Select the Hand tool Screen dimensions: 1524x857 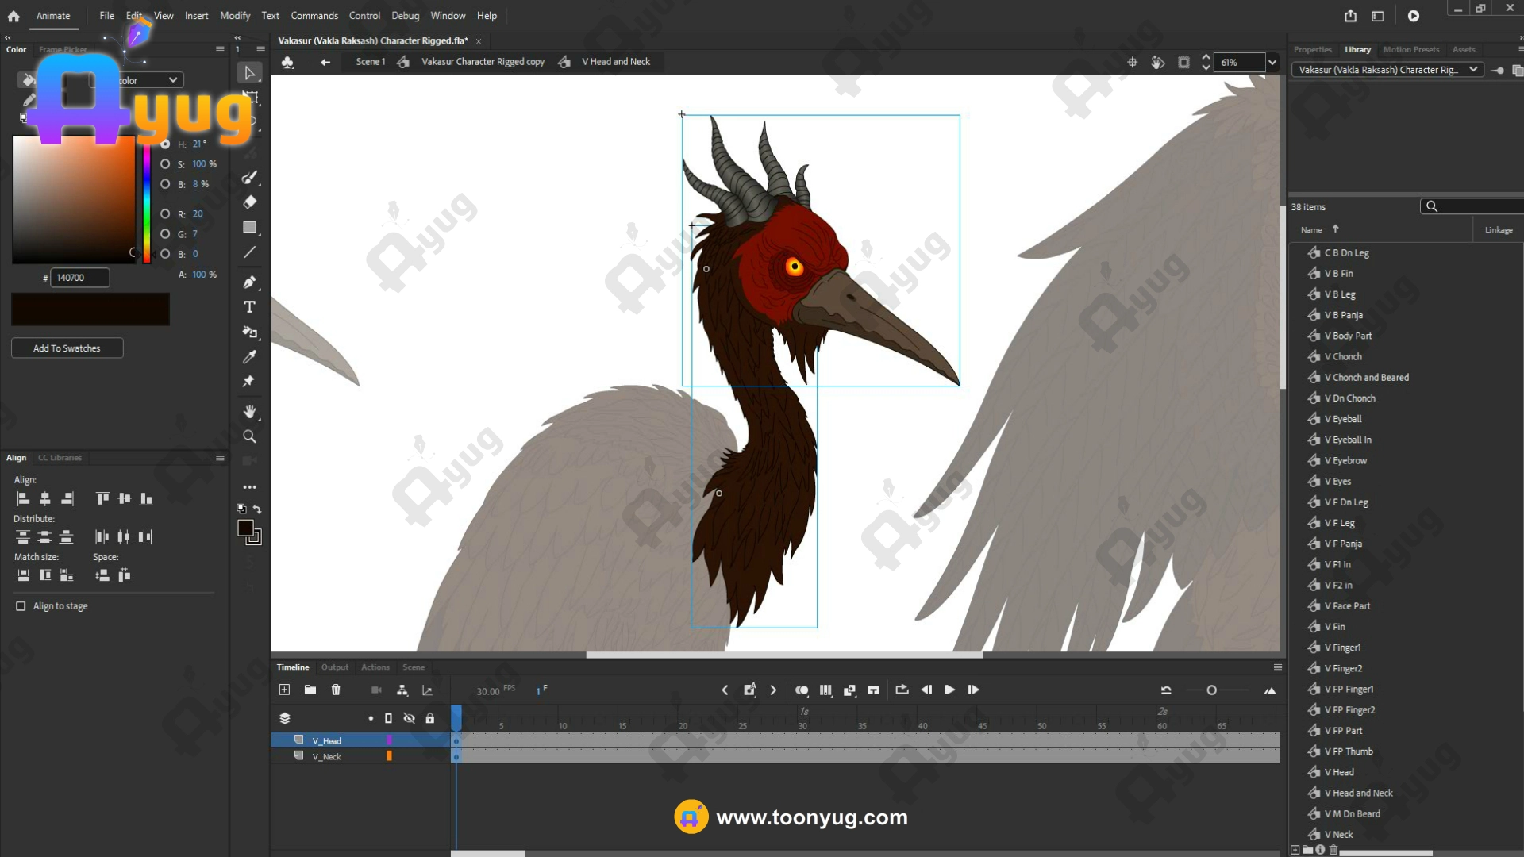point(249,411)
